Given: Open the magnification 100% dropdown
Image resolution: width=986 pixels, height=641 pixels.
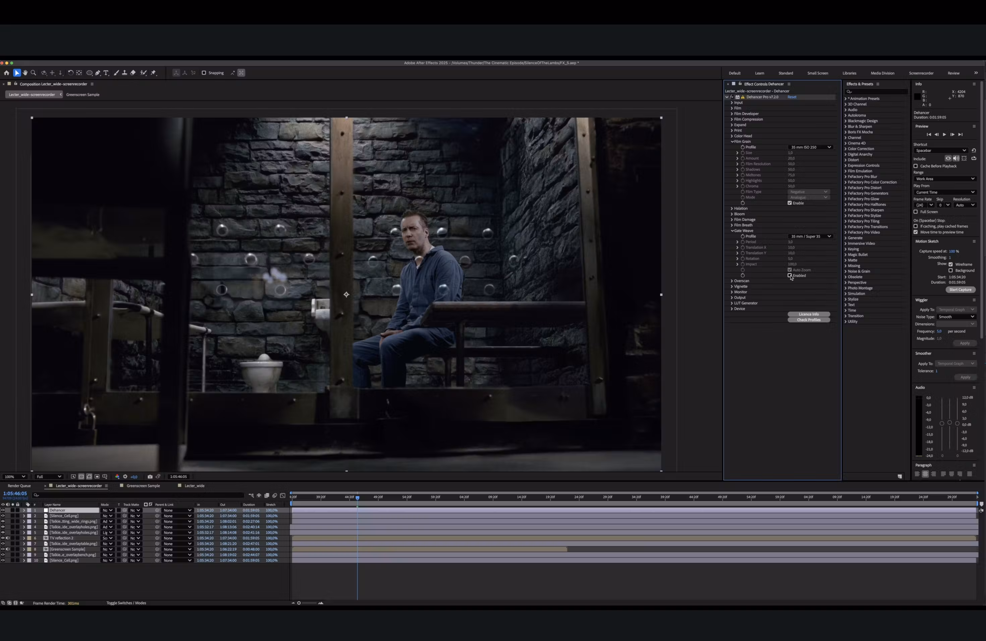Looking at the screenshot, I should [14, 477].
